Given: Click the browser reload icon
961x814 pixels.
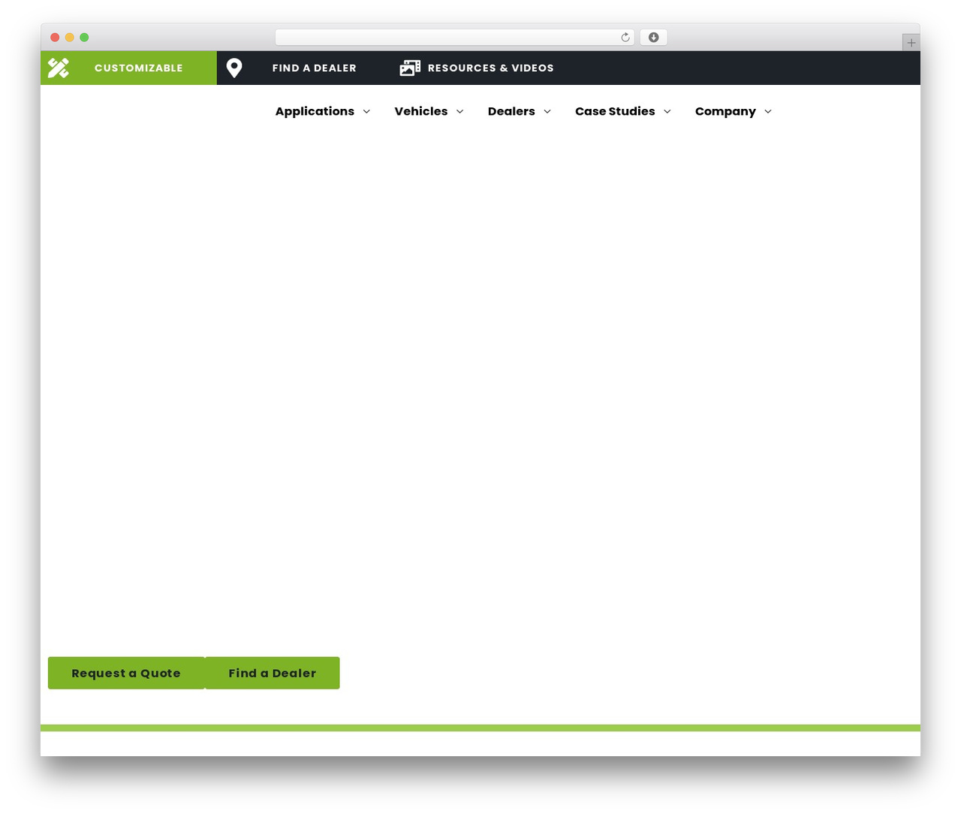Looking at the screenshot, I should [625, 38].
